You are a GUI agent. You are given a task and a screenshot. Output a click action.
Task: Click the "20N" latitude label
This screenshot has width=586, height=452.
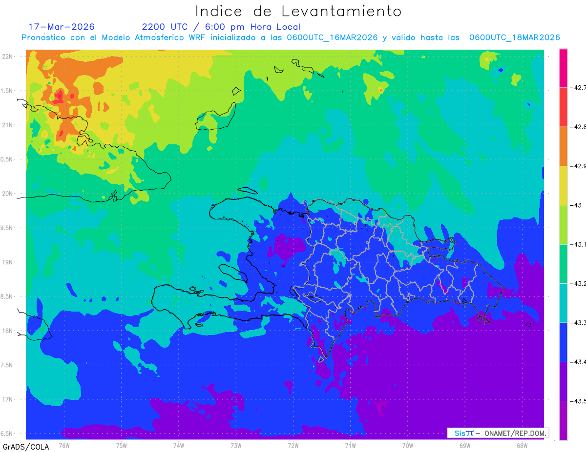[8, 194]
